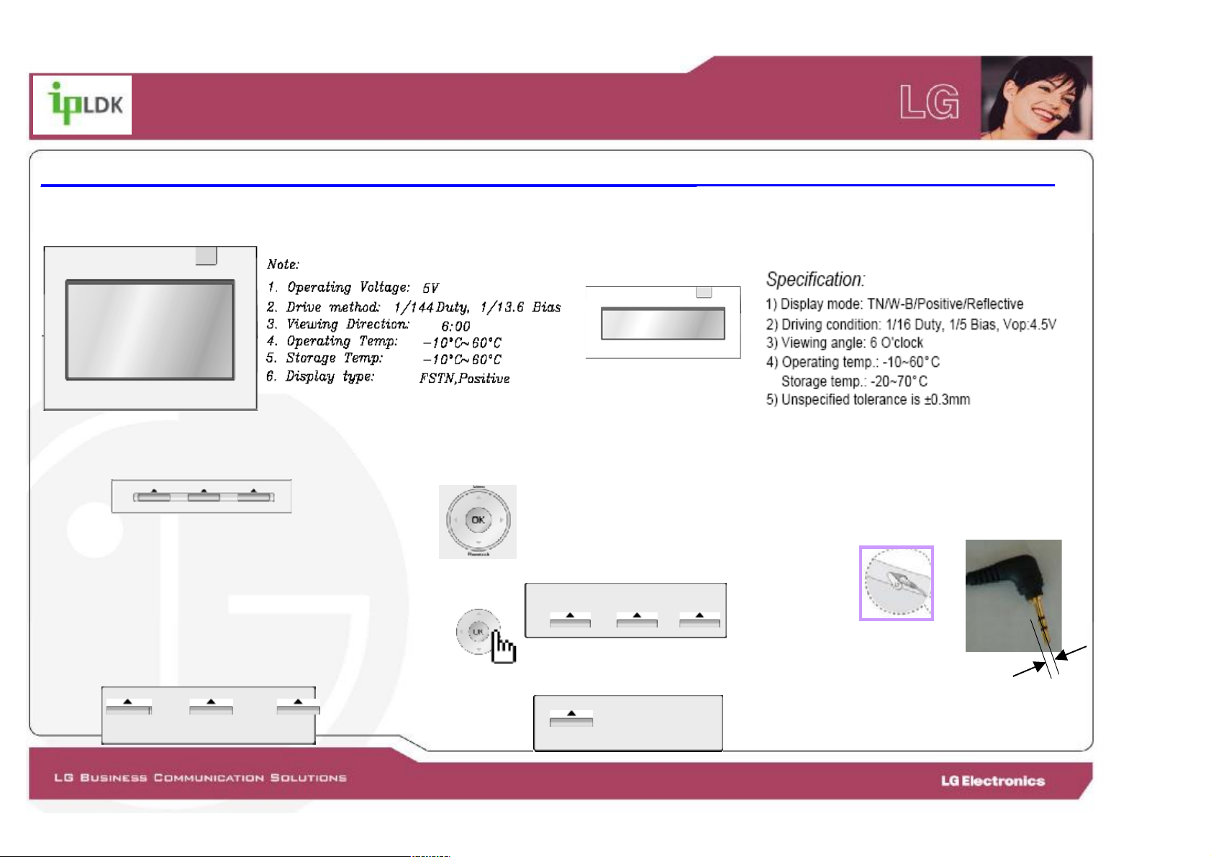
Task: Click the first up-arrow soft key in the three-arrow panel right of the small OK wheel
Action: point(570,620)
